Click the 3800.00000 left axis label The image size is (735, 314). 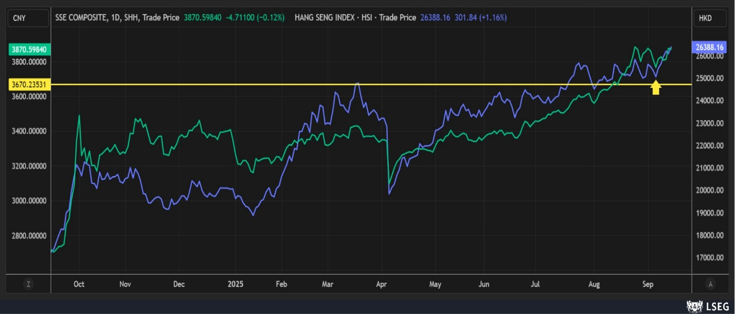pyautogui.click(x=28, y=62)
